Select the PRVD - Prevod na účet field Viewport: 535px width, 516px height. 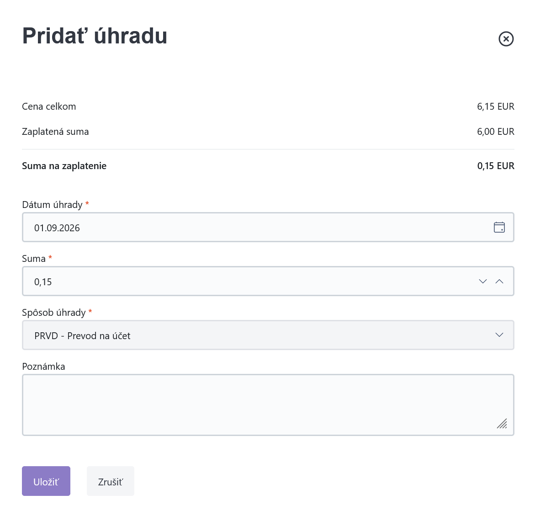click(x=268, y=335)
